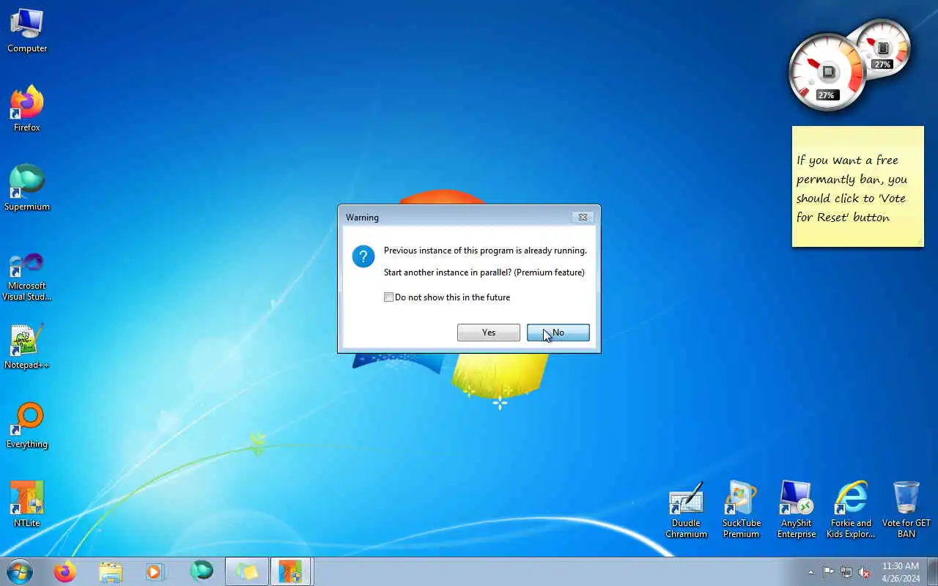Click the Show desktop button
The height and width of the screenshot is (586, 938).
point(932,571)
